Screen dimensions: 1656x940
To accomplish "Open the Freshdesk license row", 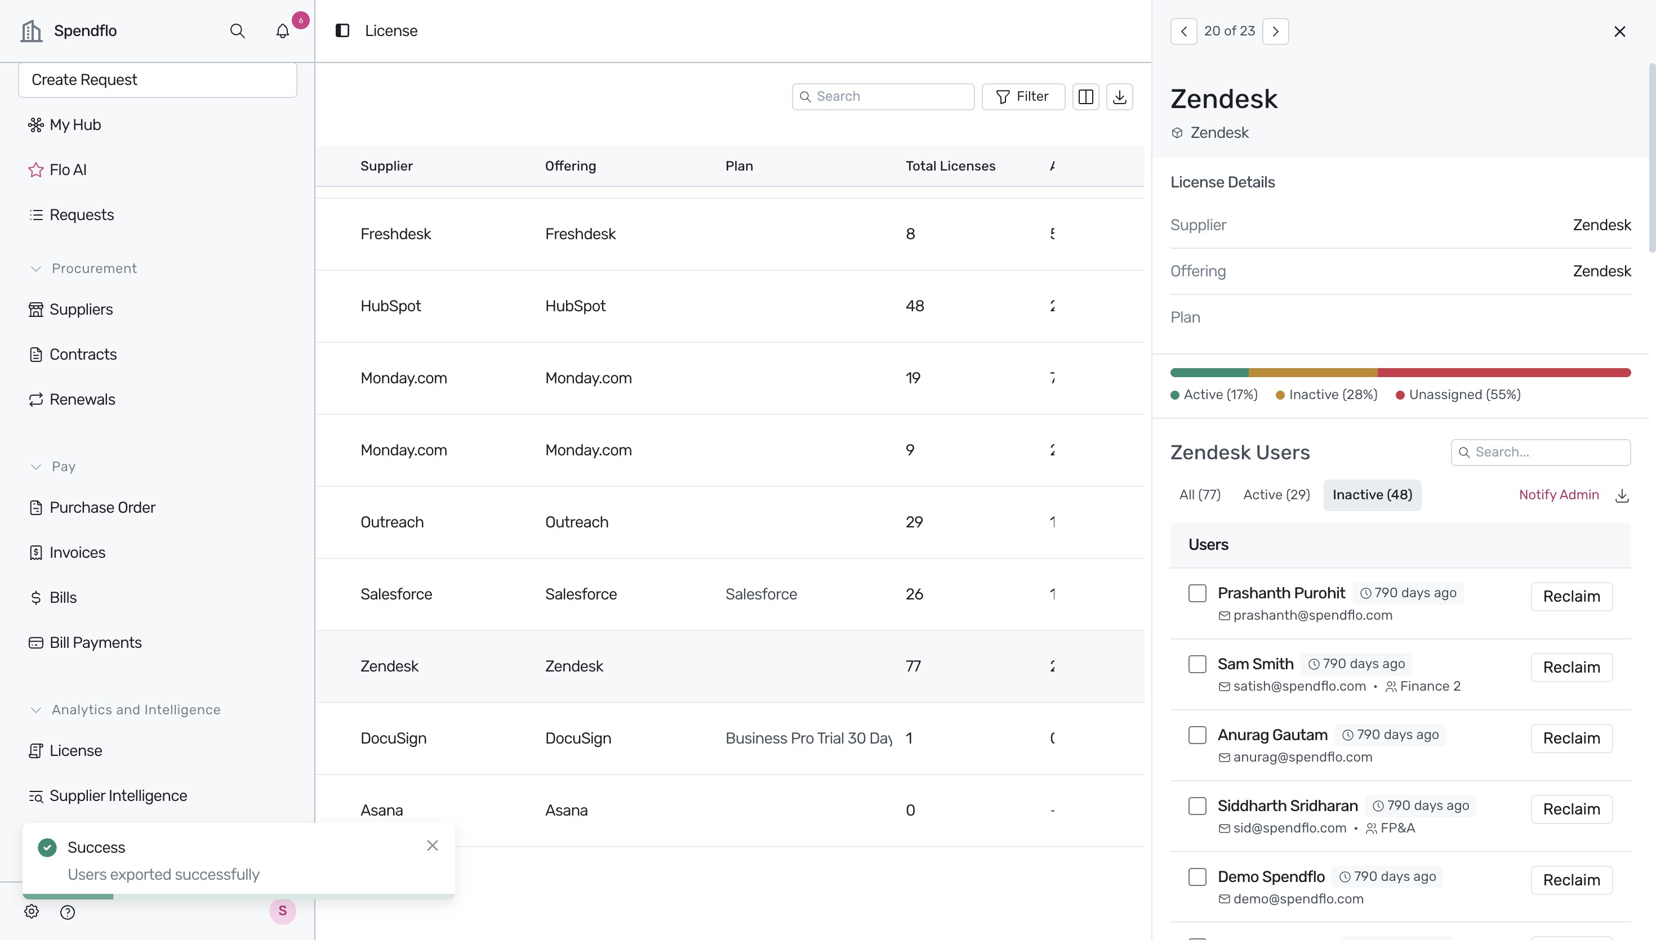I will coord(729,234).
